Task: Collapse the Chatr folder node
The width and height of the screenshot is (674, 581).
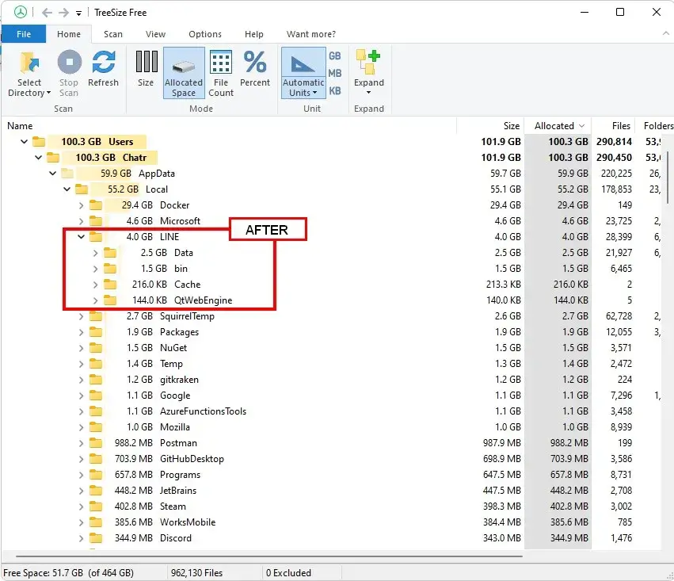Action: tap(38, 158)
